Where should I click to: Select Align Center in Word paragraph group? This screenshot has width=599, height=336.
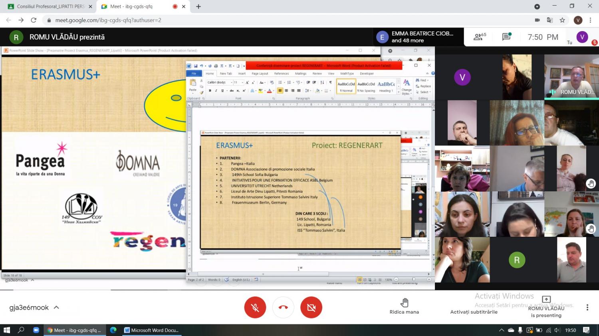point(286,90)
